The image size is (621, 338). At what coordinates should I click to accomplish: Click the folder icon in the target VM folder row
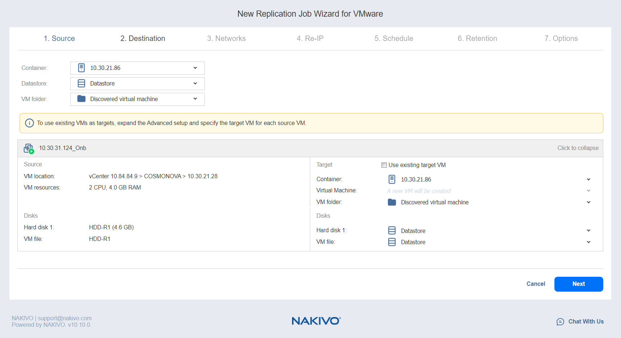point(392,202)
